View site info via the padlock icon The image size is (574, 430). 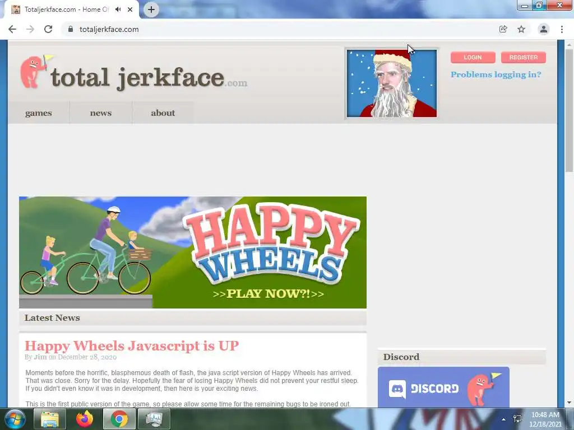coord(71,29)
